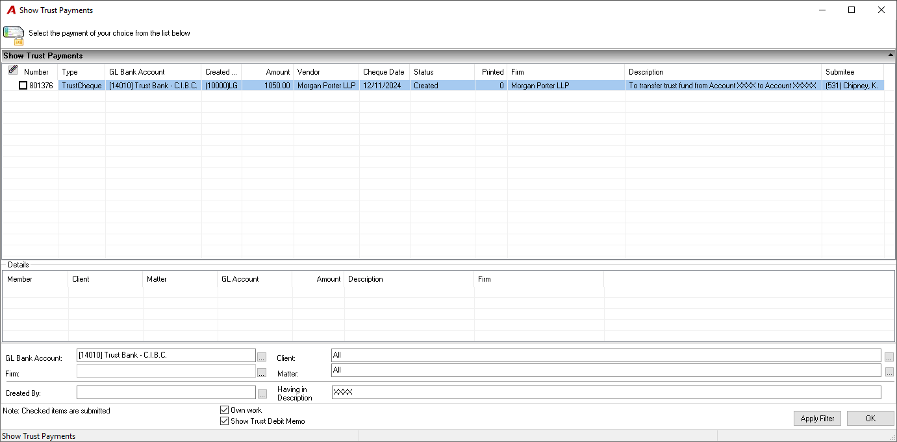Sort by the Amount column header in payments list
Screen dimensions: 897x442
pos(268,72)
